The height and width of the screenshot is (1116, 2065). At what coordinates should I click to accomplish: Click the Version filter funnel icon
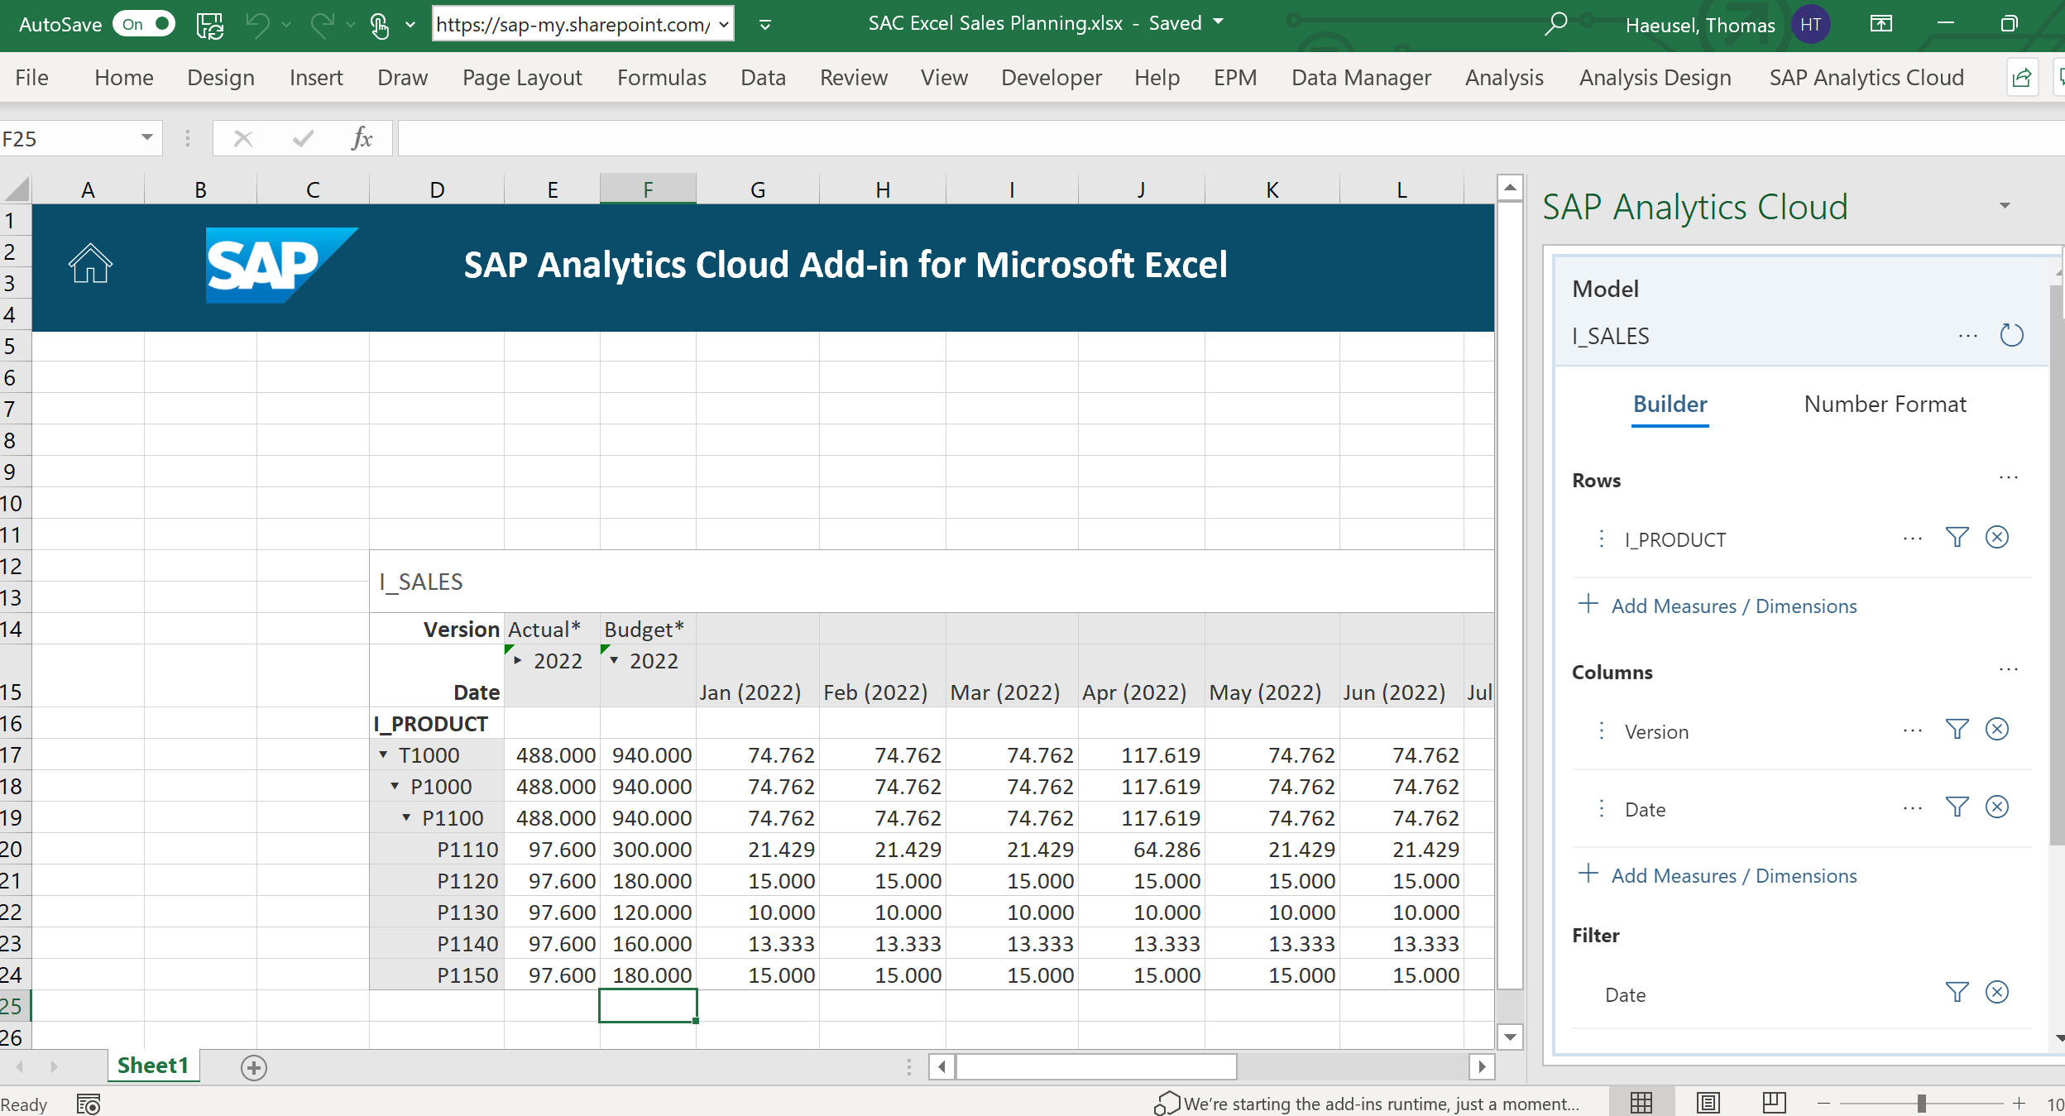pos(1957,730)
